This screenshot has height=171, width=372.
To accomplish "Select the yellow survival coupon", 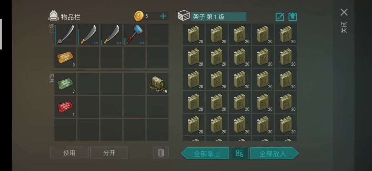I will pyautogui.click(x=65, y=57).
